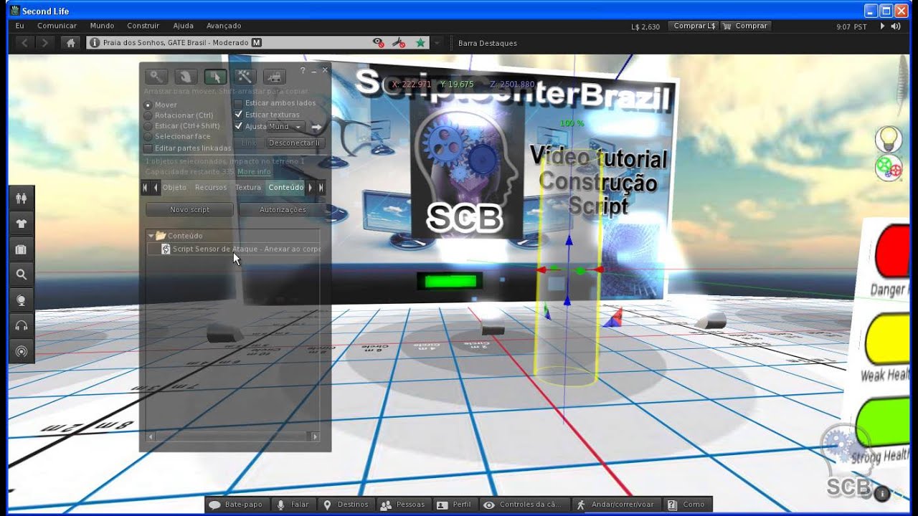Click the Moderado M rating icon
This screenshot has width=918, height=516.
[257, 43]
